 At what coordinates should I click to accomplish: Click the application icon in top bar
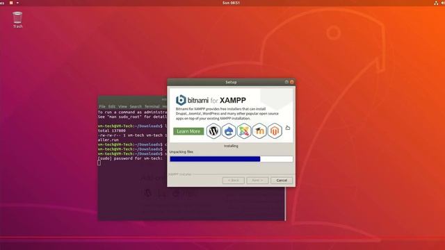11,3
